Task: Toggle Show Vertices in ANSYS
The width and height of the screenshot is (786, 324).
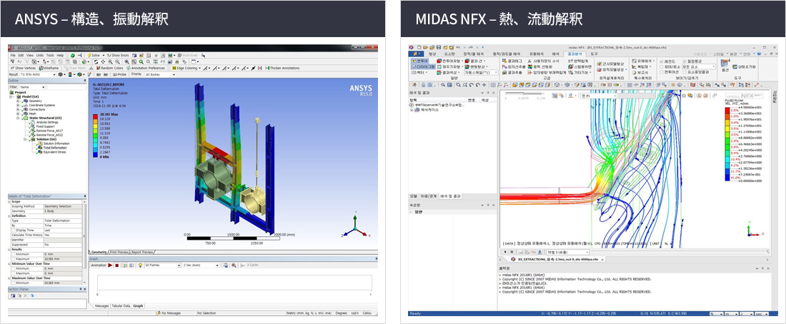Action: click(23, 68)
